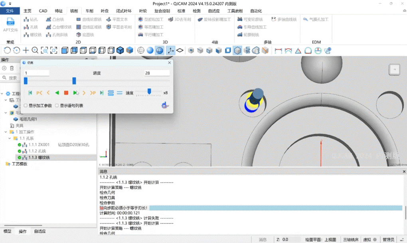Enable the 显示语句列表 checkbox
Image resolution: width=407 pixels, height=243 pixels.
point(57,106)
